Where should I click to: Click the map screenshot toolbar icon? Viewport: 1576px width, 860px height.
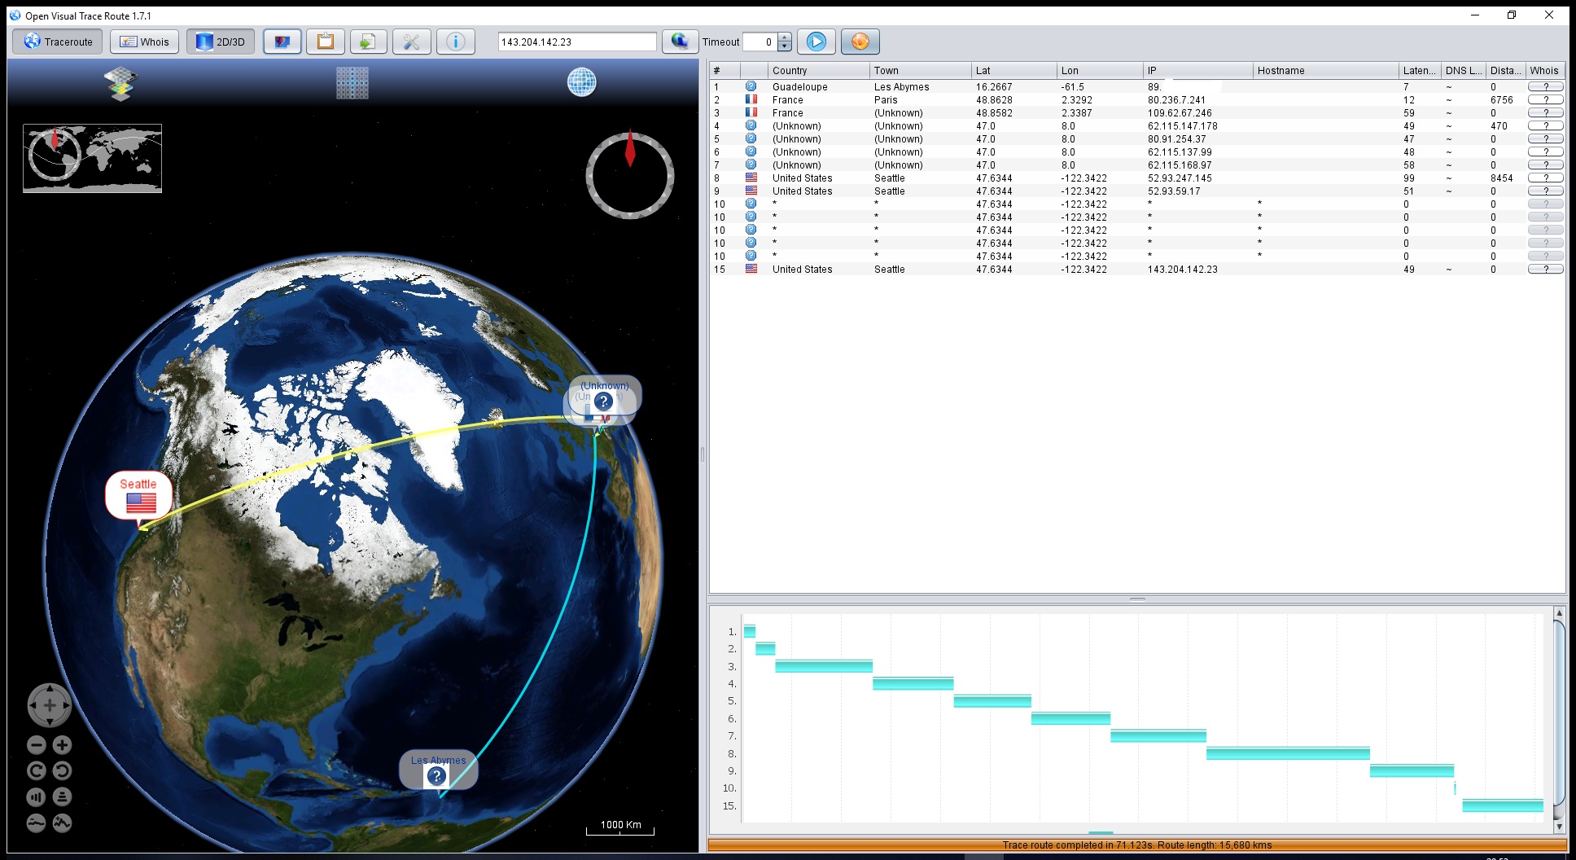pos(282,42)
